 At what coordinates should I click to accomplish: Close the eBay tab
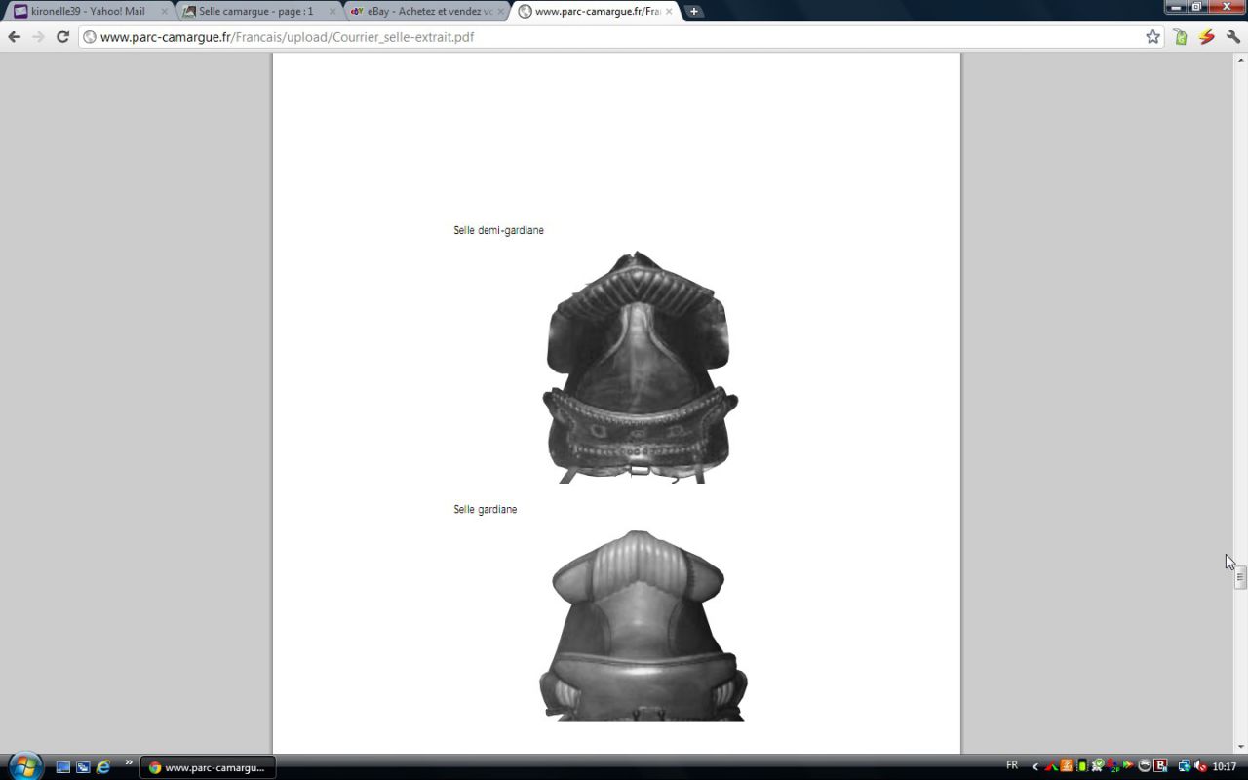[501, 12]
